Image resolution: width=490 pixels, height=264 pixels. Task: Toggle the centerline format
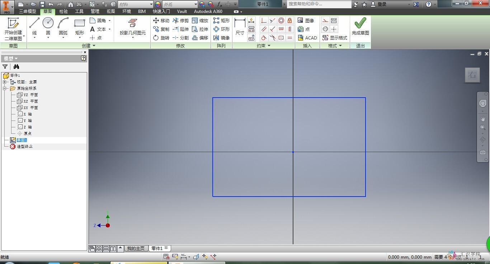tap(325, 29)
